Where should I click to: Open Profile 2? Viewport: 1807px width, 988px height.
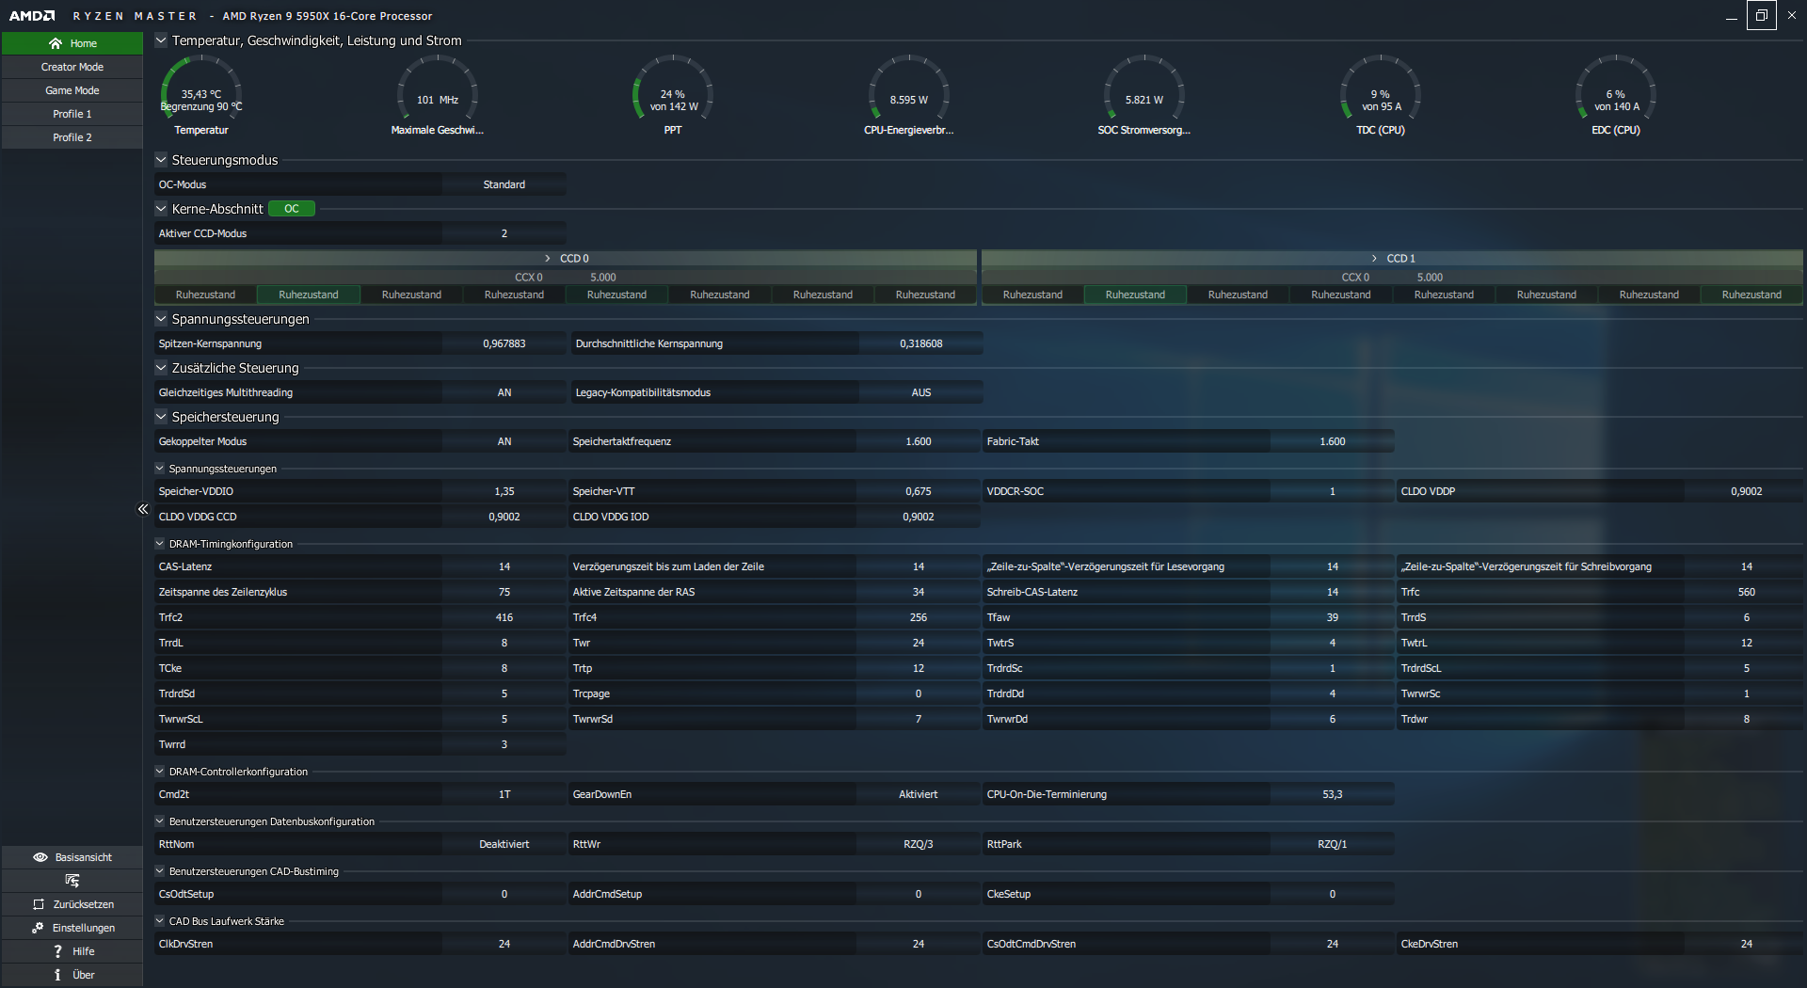tap(72, 137)
